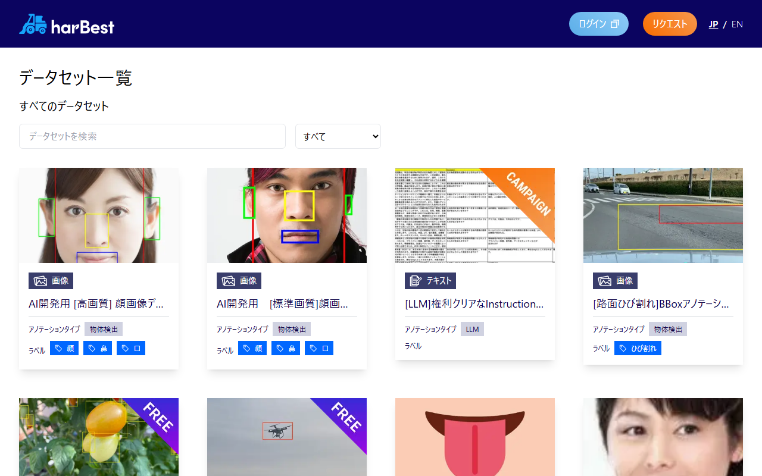This screenshot has width=762, height=476.
Task: Open the tomato detection FREE dataset thumbnail
Action: 98,437
